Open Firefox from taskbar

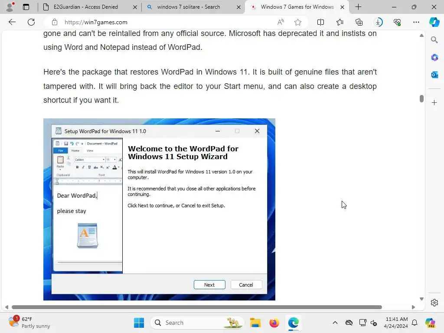point(274,323)
